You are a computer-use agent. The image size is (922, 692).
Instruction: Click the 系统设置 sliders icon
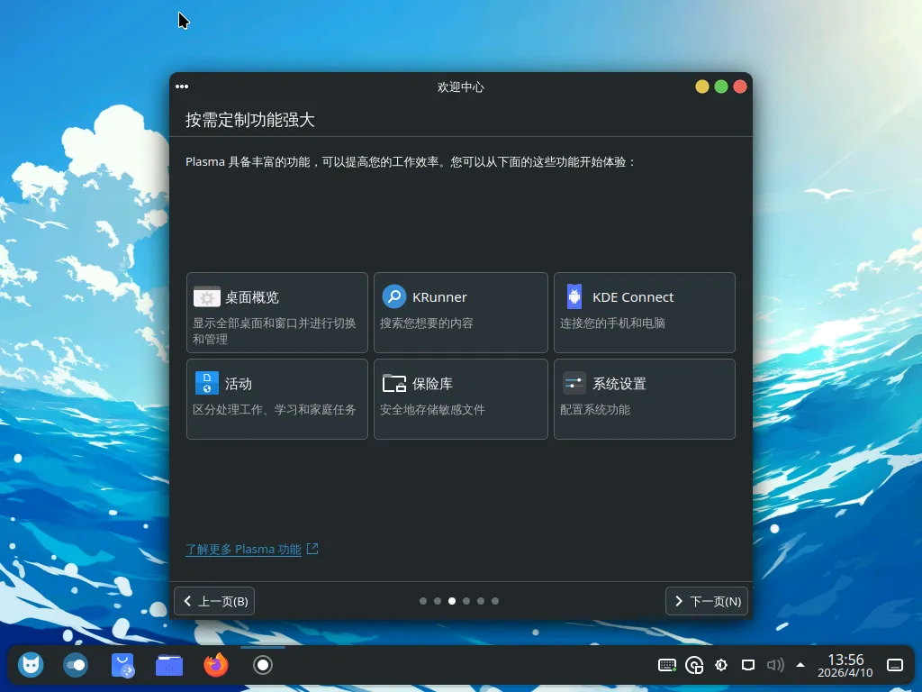click(x=574, y=383)
